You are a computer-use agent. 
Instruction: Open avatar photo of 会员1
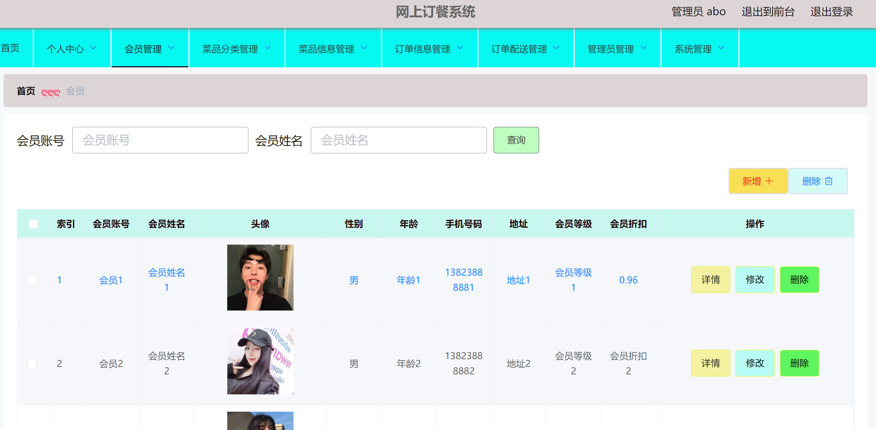point(260,277)
